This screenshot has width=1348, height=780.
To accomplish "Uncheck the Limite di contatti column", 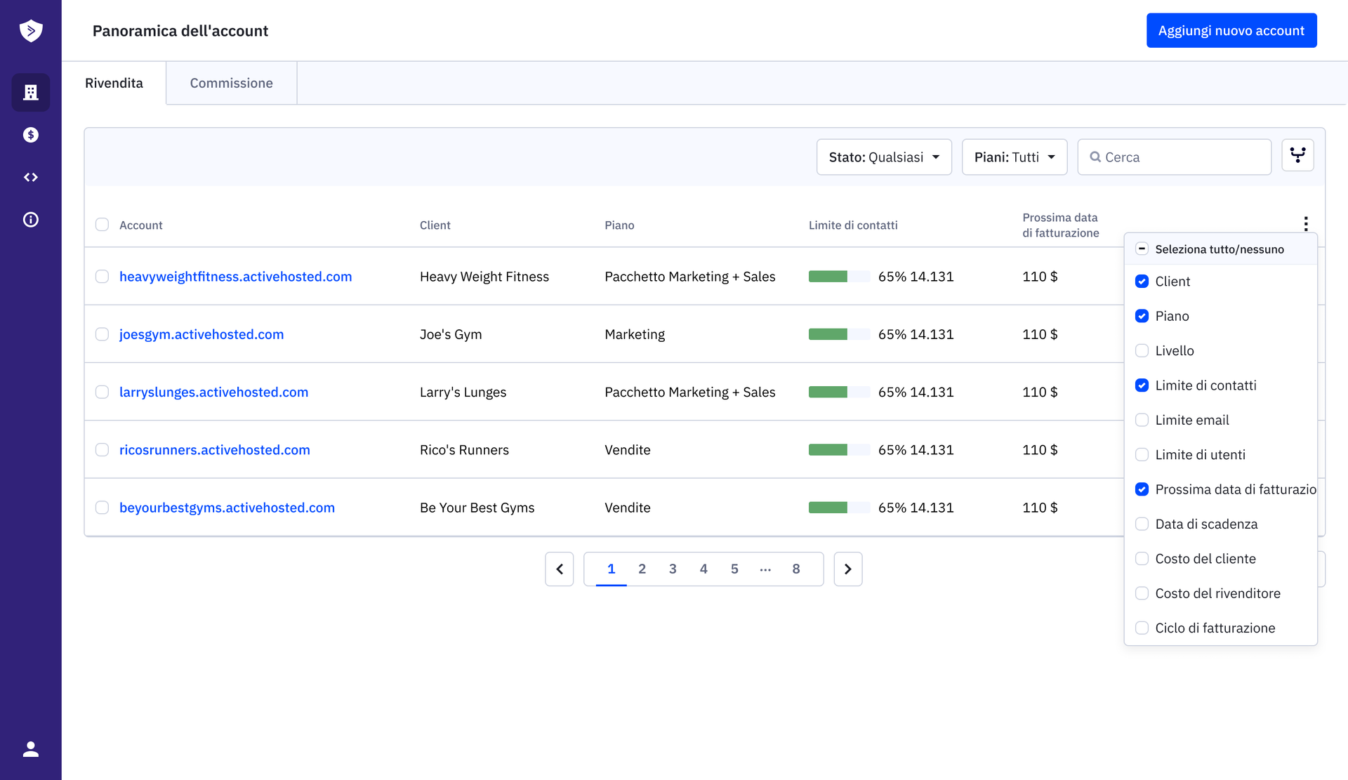I will click(1142, 385).
